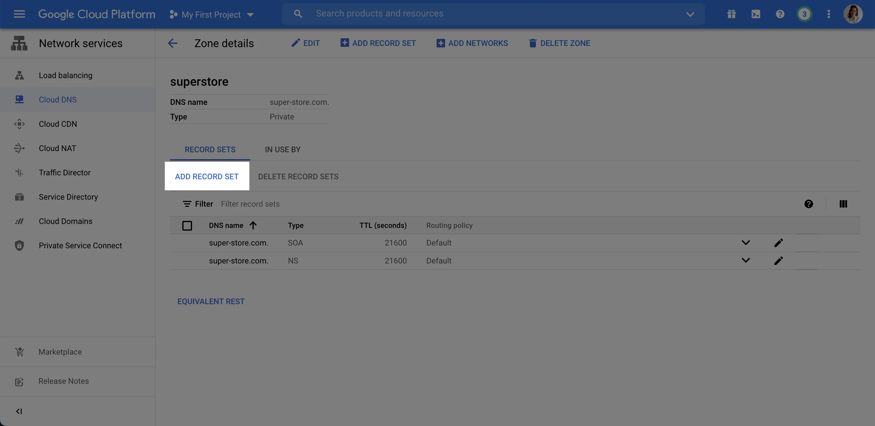Screen dimensions: 875x426
Task: Open column display options icon
Action: tap(843, 204)
